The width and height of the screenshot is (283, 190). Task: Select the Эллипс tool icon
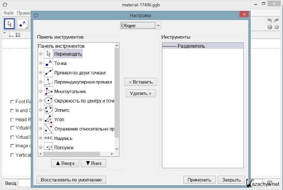pyautogui.click(x=49, y=110)
